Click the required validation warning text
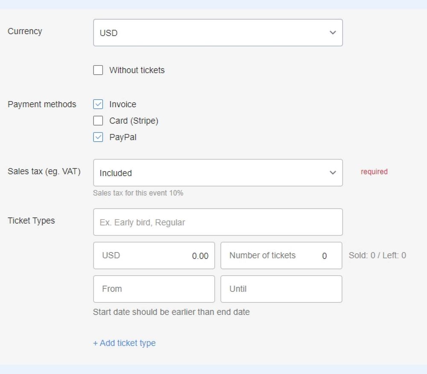The width and height of the screenshot is (427, 374). point(374,172)
